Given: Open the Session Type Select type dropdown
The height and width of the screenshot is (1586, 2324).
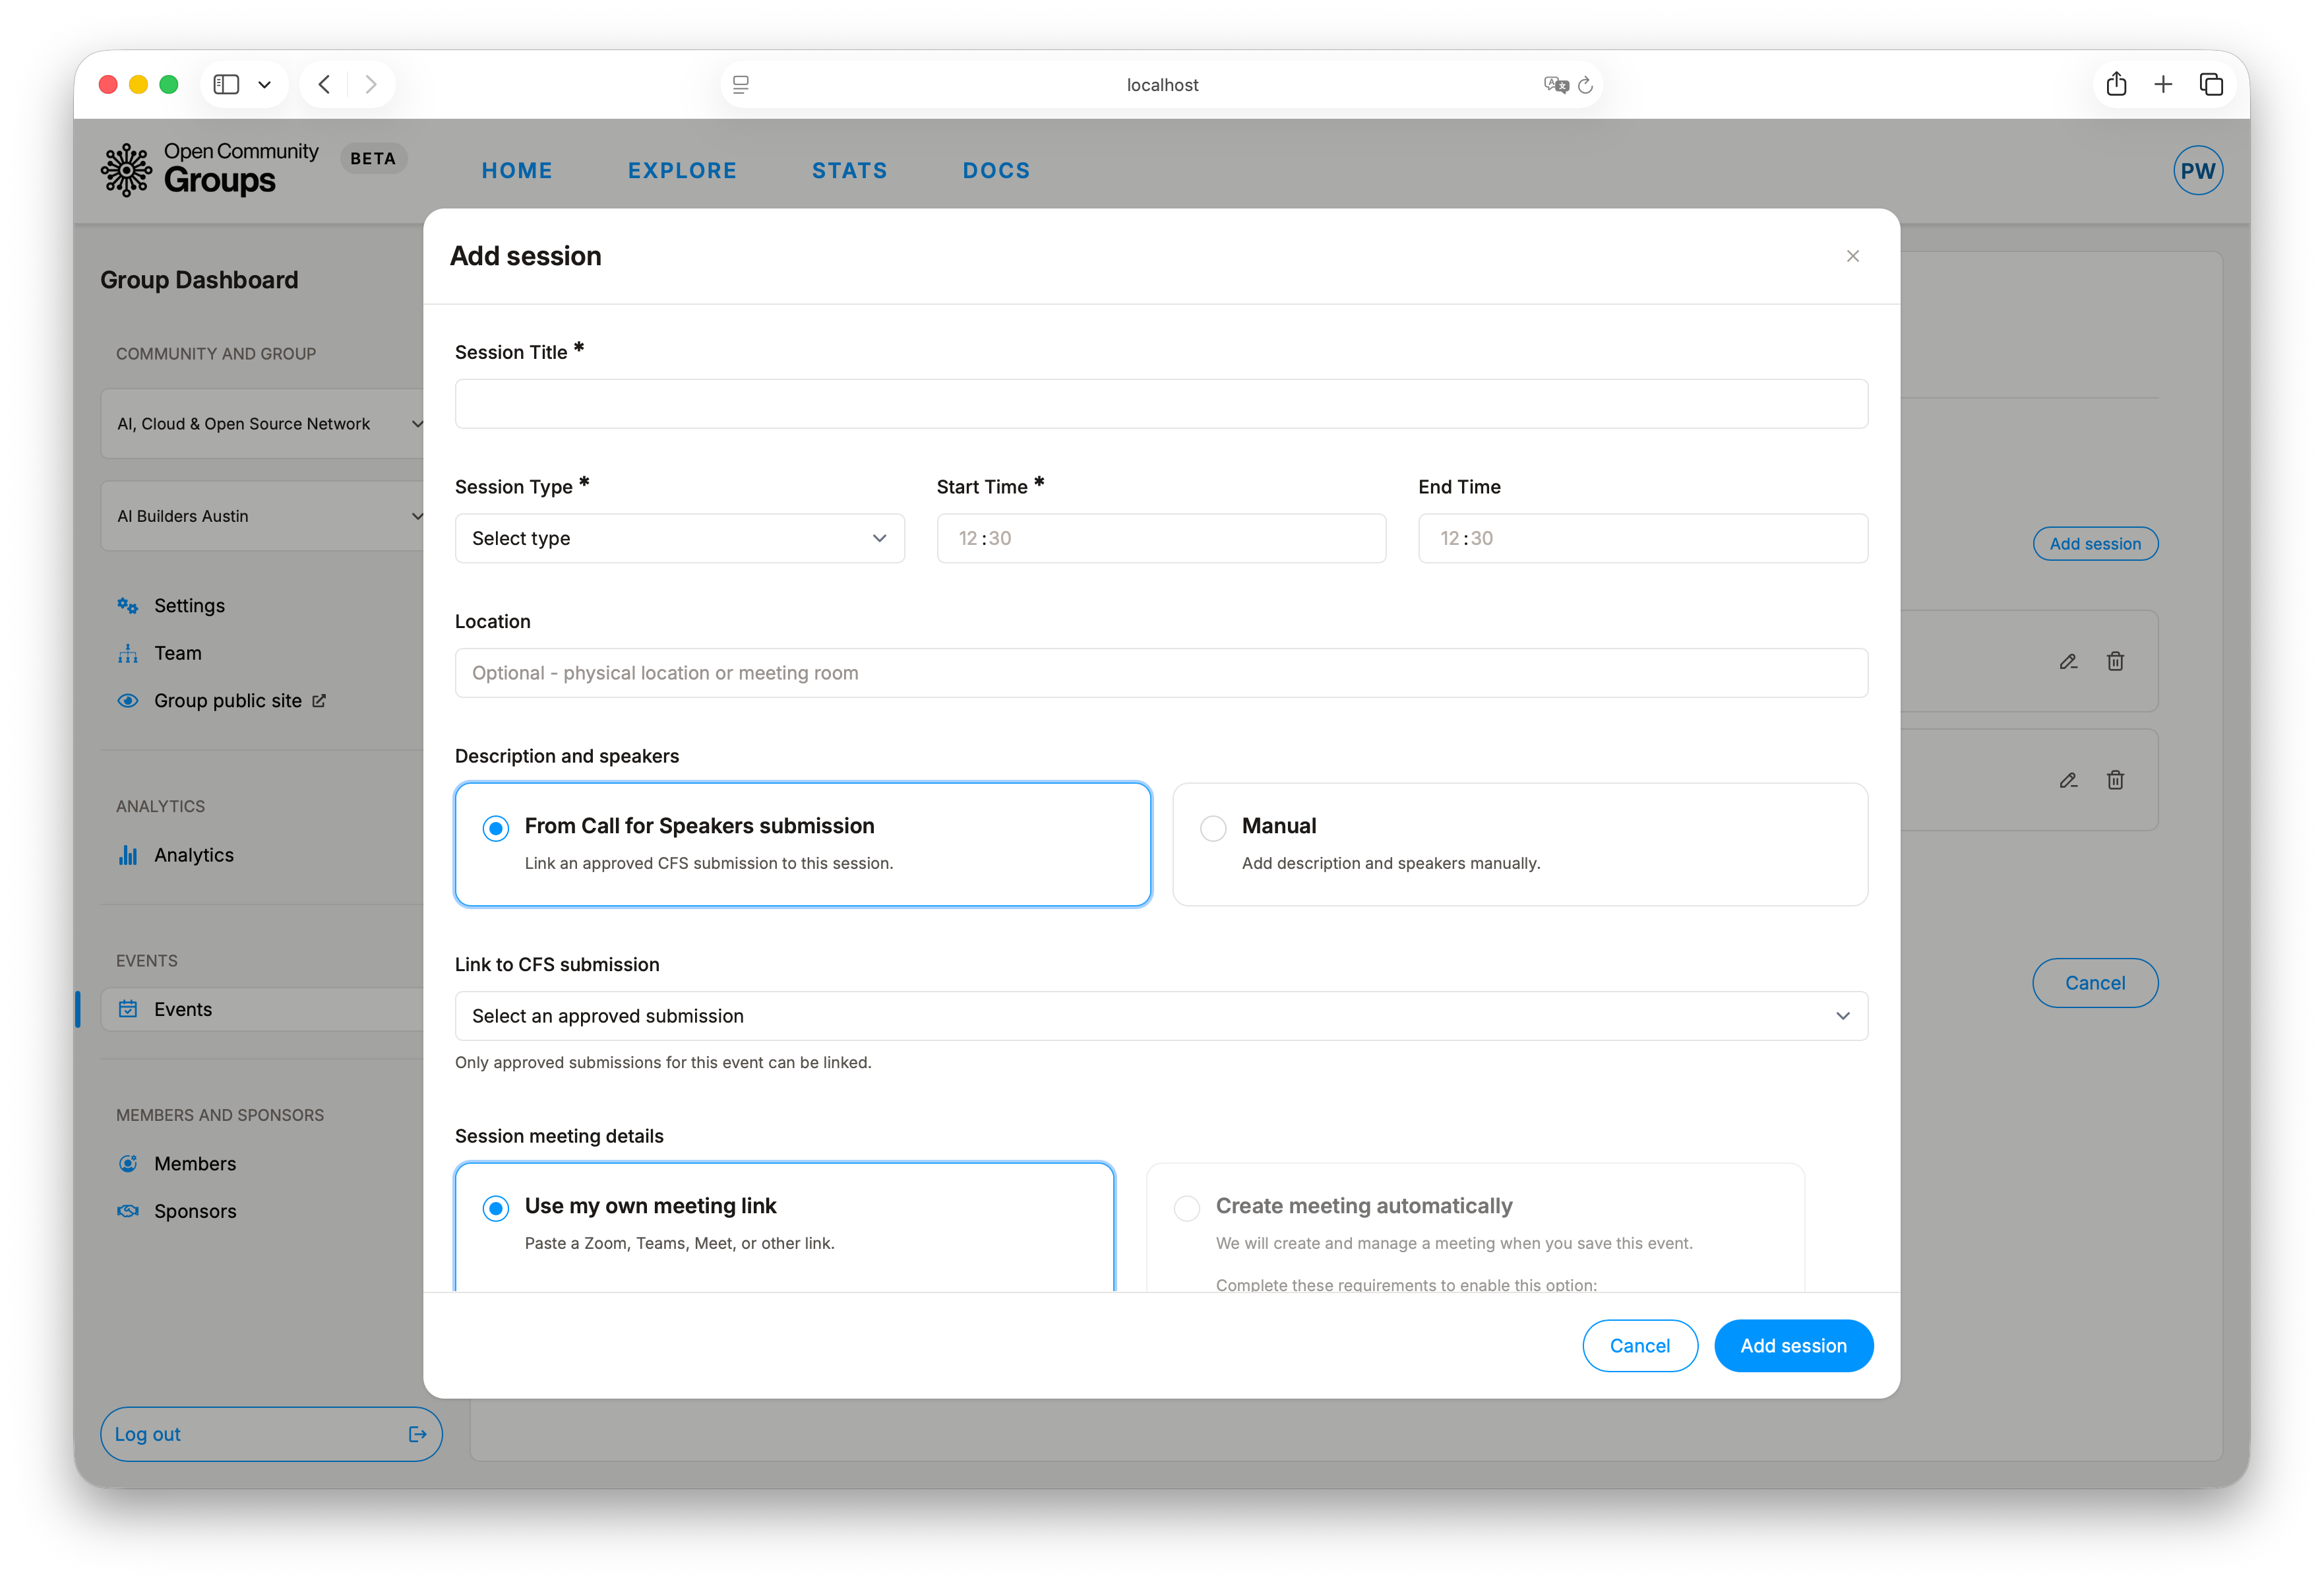Looking at the screenshot, I should [x=679, y=538].
